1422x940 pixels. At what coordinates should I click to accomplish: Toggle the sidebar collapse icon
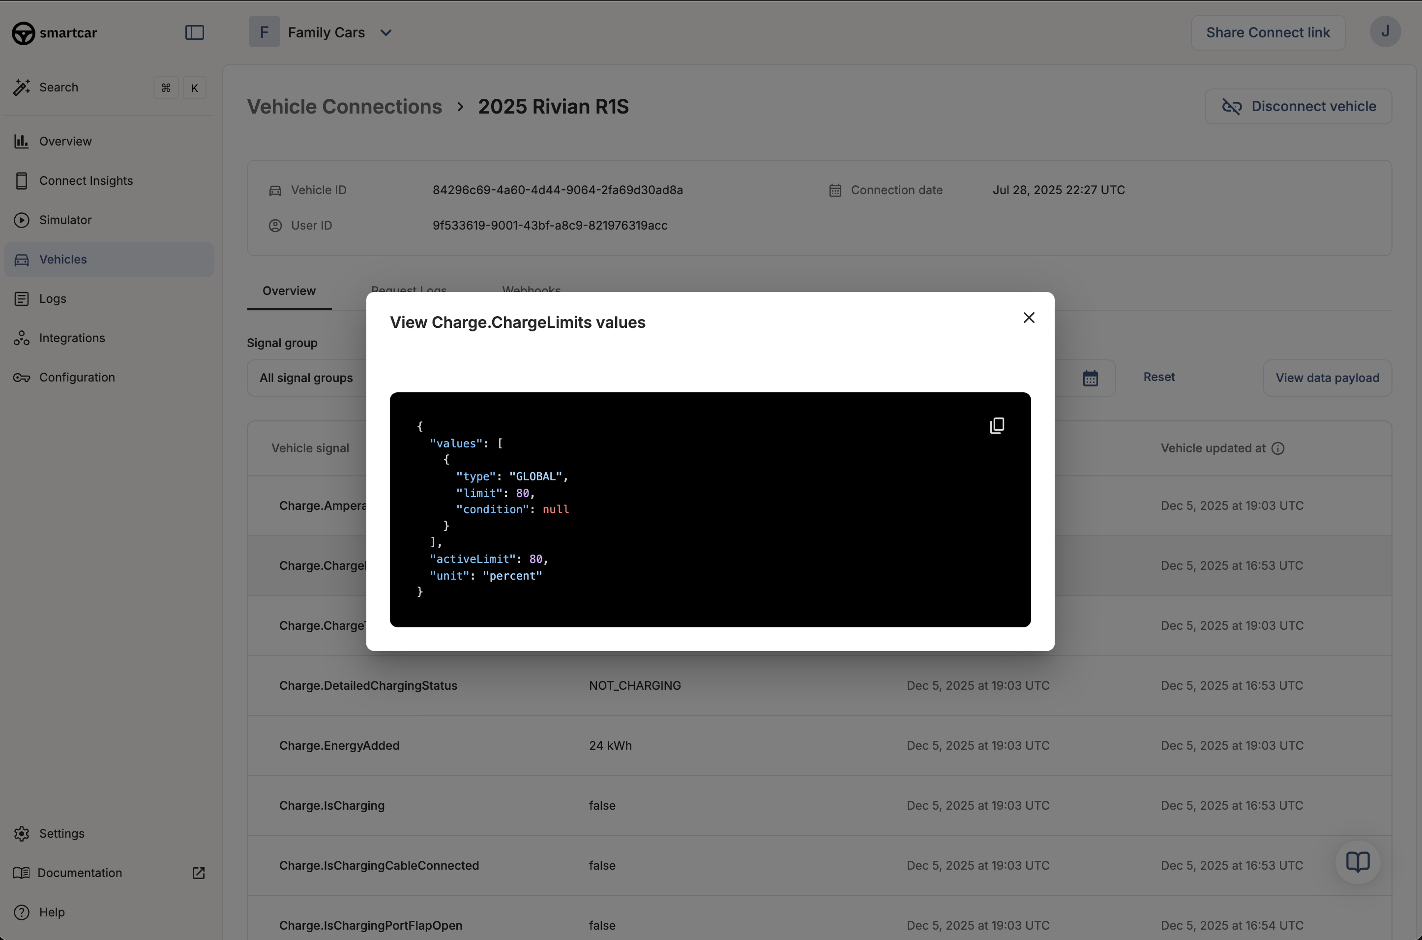pos(194,32)
